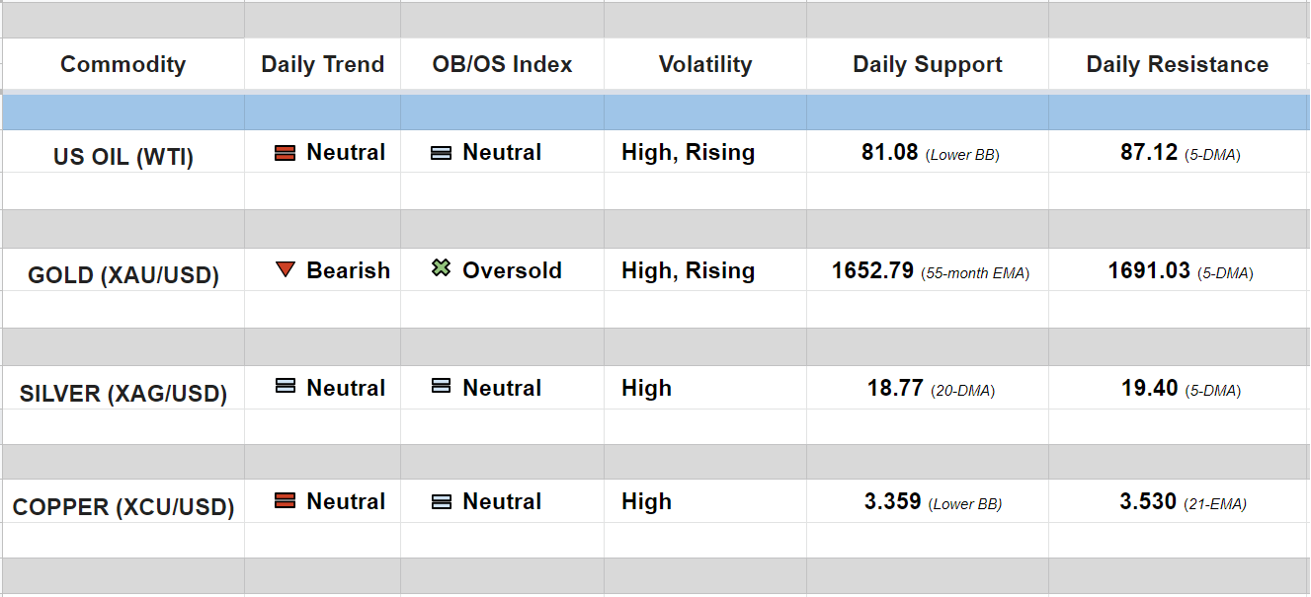
Task: Select Copper's 3.359 Lower BB support cell
Action: click(894, 502)
